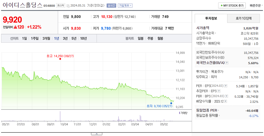
Task: Click the 외국인소진율 value 5.60%
Action: click(x=253, y=63)
